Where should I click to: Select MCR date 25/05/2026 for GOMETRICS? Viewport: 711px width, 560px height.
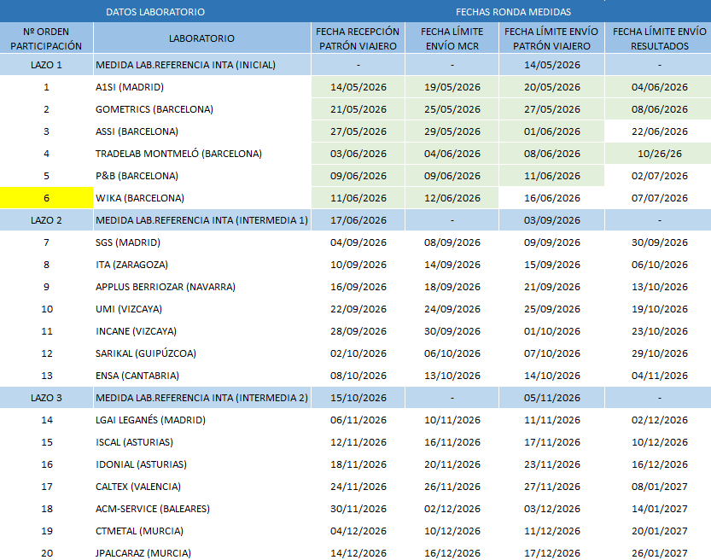coord(452,109)
